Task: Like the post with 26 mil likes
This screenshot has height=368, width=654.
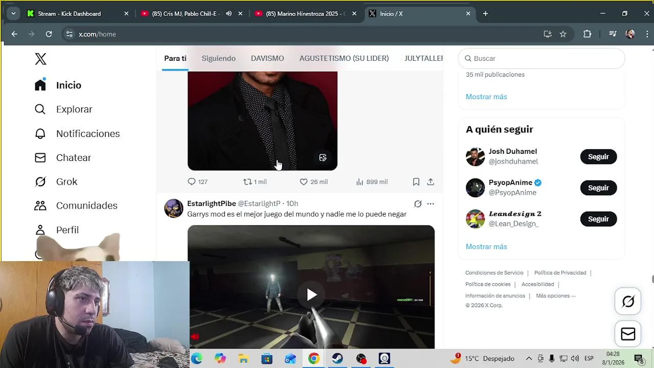Action: (x=303, y=181)
